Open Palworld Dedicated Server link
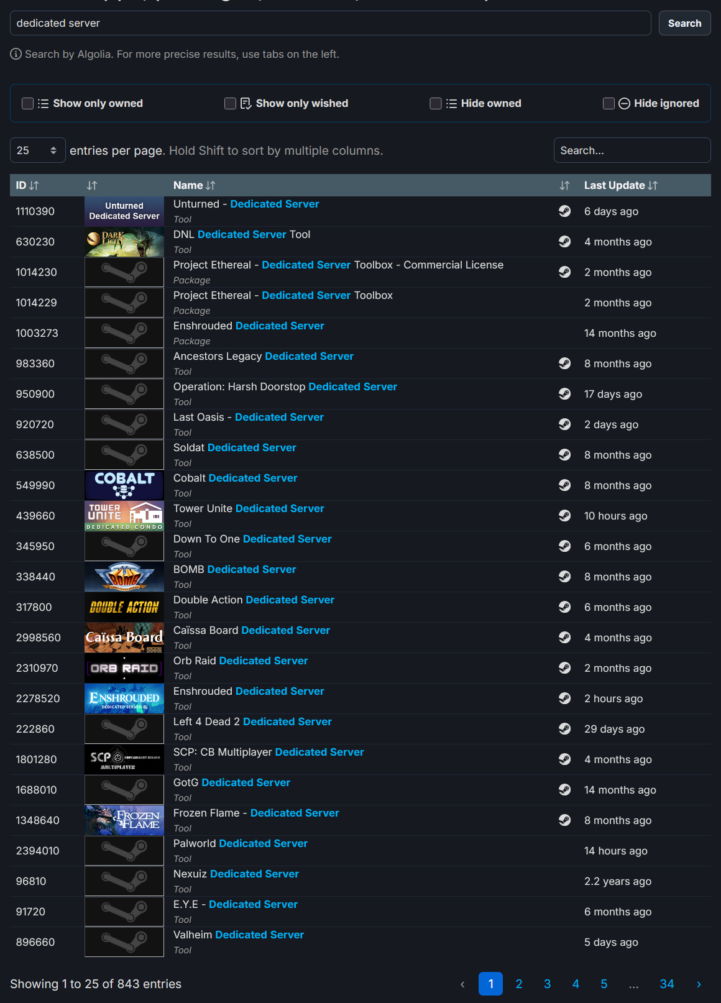The width and height of the screenshot is (721, 1003). point(241,843)
